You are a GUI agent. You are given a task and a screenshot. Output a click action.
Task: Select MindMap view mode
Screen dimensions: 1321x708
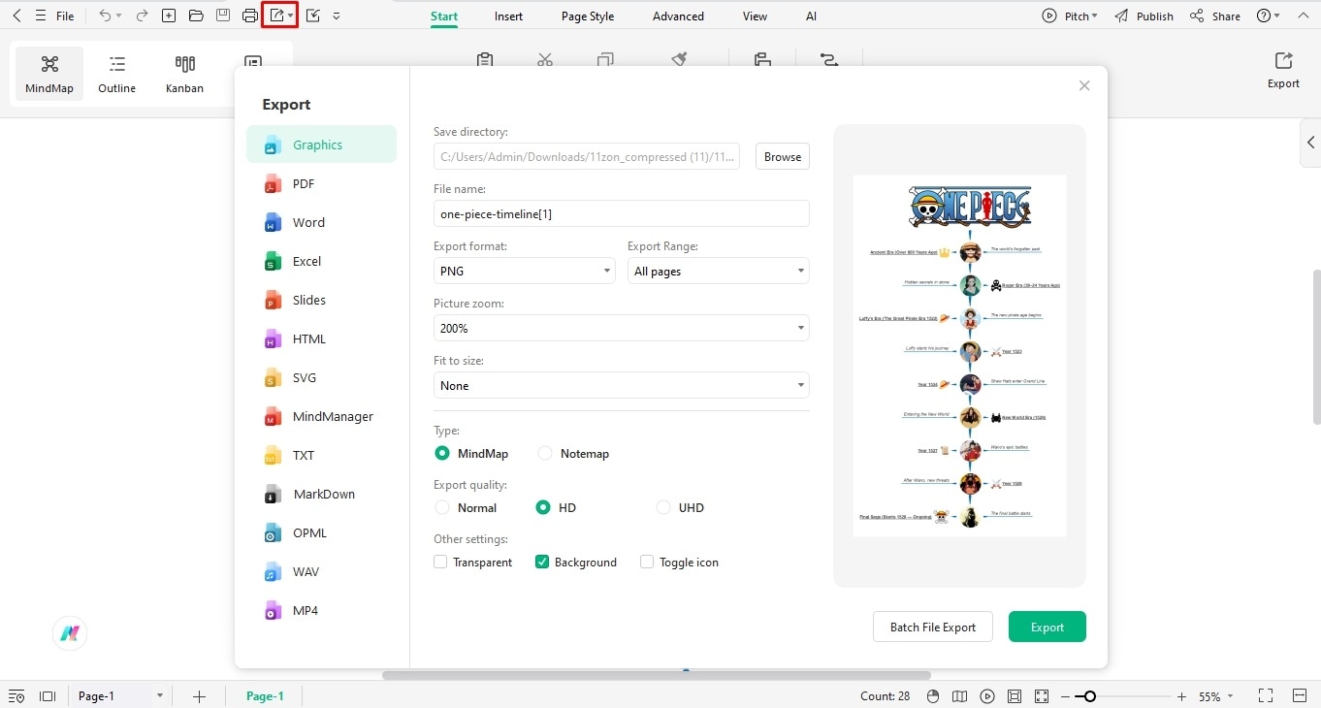tap(49, 74)
